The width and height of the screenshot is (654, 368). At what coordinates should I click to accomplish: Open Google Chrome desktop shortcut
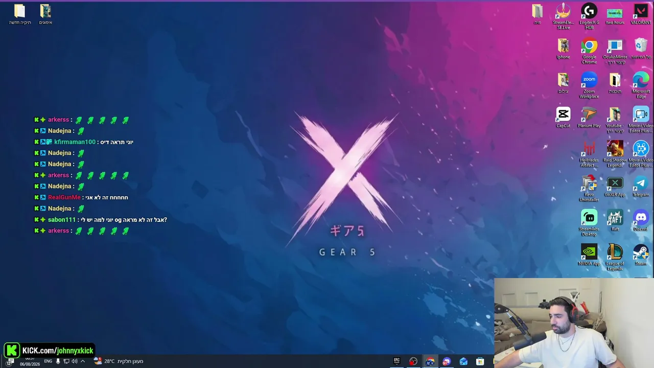click(x=589, y=51)
